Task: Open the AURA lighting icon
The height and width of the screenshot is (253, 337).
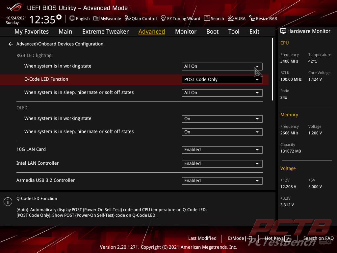Action: click(231, 18)
